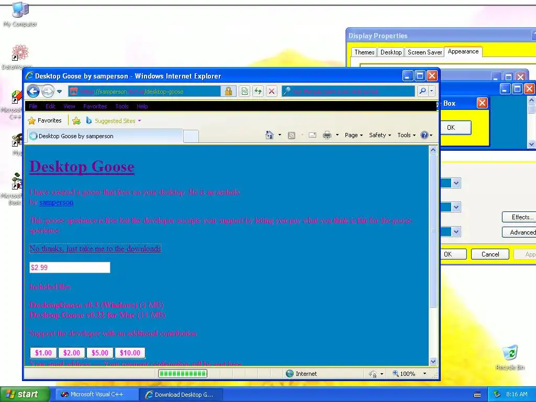
Task: Click the search magnifier button
Action: [x=422, y=91]
